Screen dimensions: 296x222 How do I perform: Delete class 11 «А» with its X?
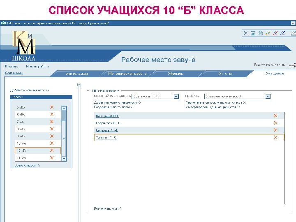click(52, 157)
